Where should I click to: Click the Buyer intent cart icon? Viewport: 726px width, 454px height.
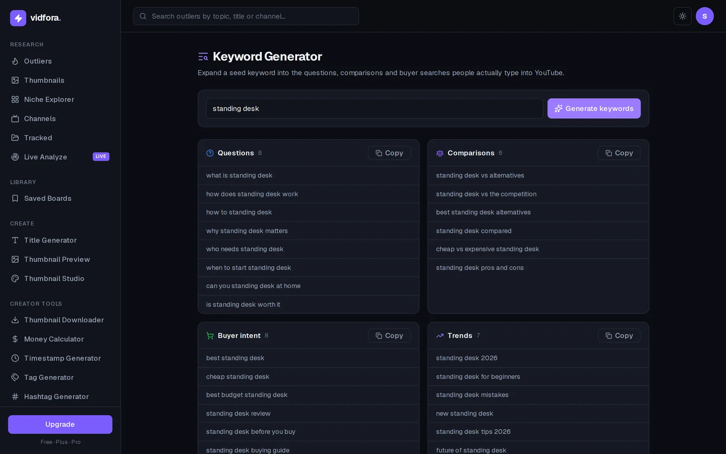210,336
